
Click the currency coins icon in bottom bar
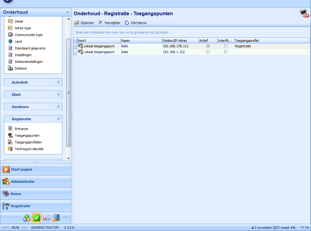coord(27,218)
